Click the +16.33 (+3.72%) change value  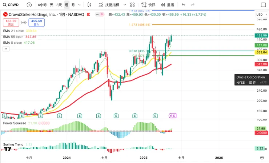pos(193,15)
